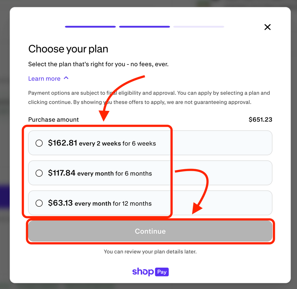Viewport: 297px width, 289px height.
Task: Click the third, unfilled progress step bar
Action: (198, 27)
